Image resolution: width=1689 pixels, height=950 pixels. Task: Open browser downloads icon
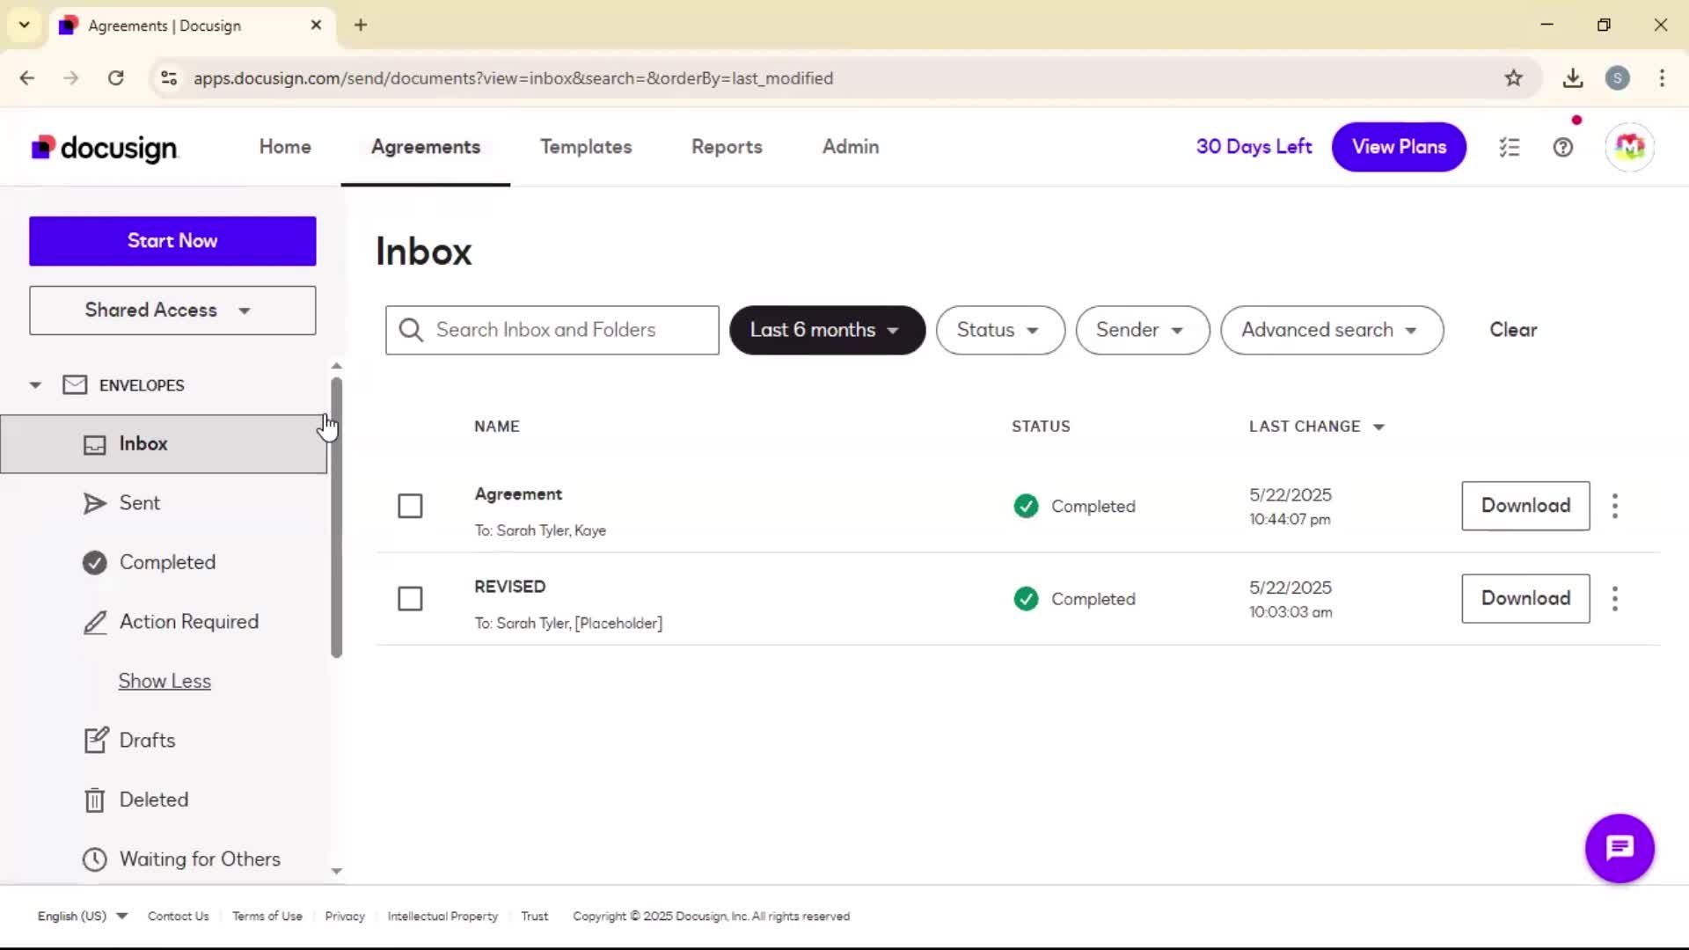point(1573,78)
